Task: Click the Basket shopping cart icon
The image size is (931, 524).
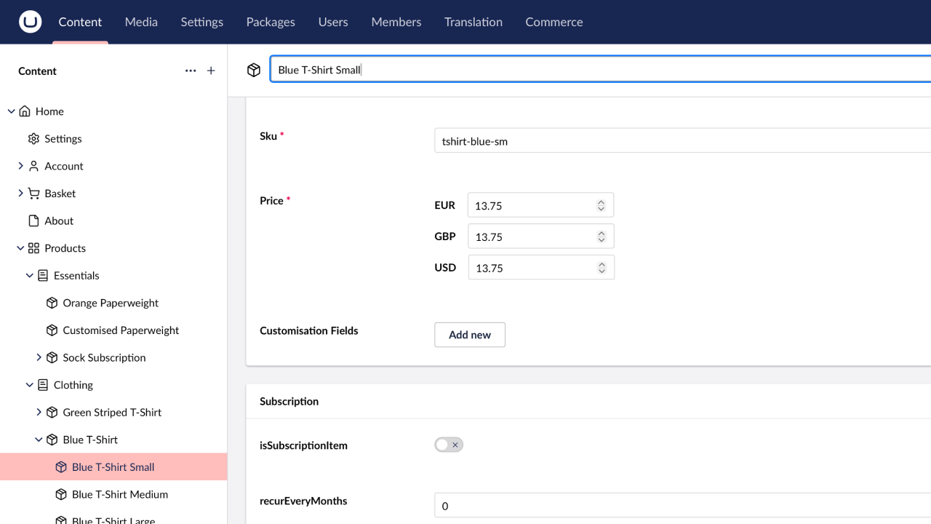Action: (x=33, y=194)
